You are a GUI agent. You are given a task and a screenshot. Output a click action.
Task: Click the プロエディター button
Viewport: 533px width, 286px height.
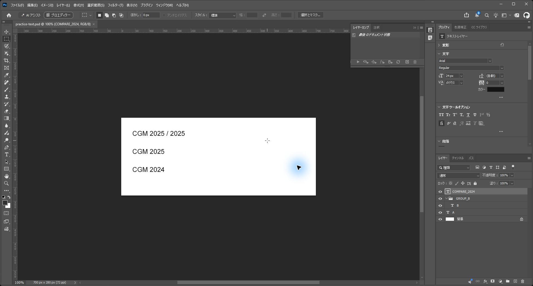point(58,15)
